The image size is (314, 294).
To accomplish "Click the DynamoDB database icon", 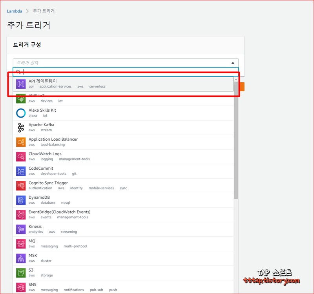I will [x=21, y=200].
